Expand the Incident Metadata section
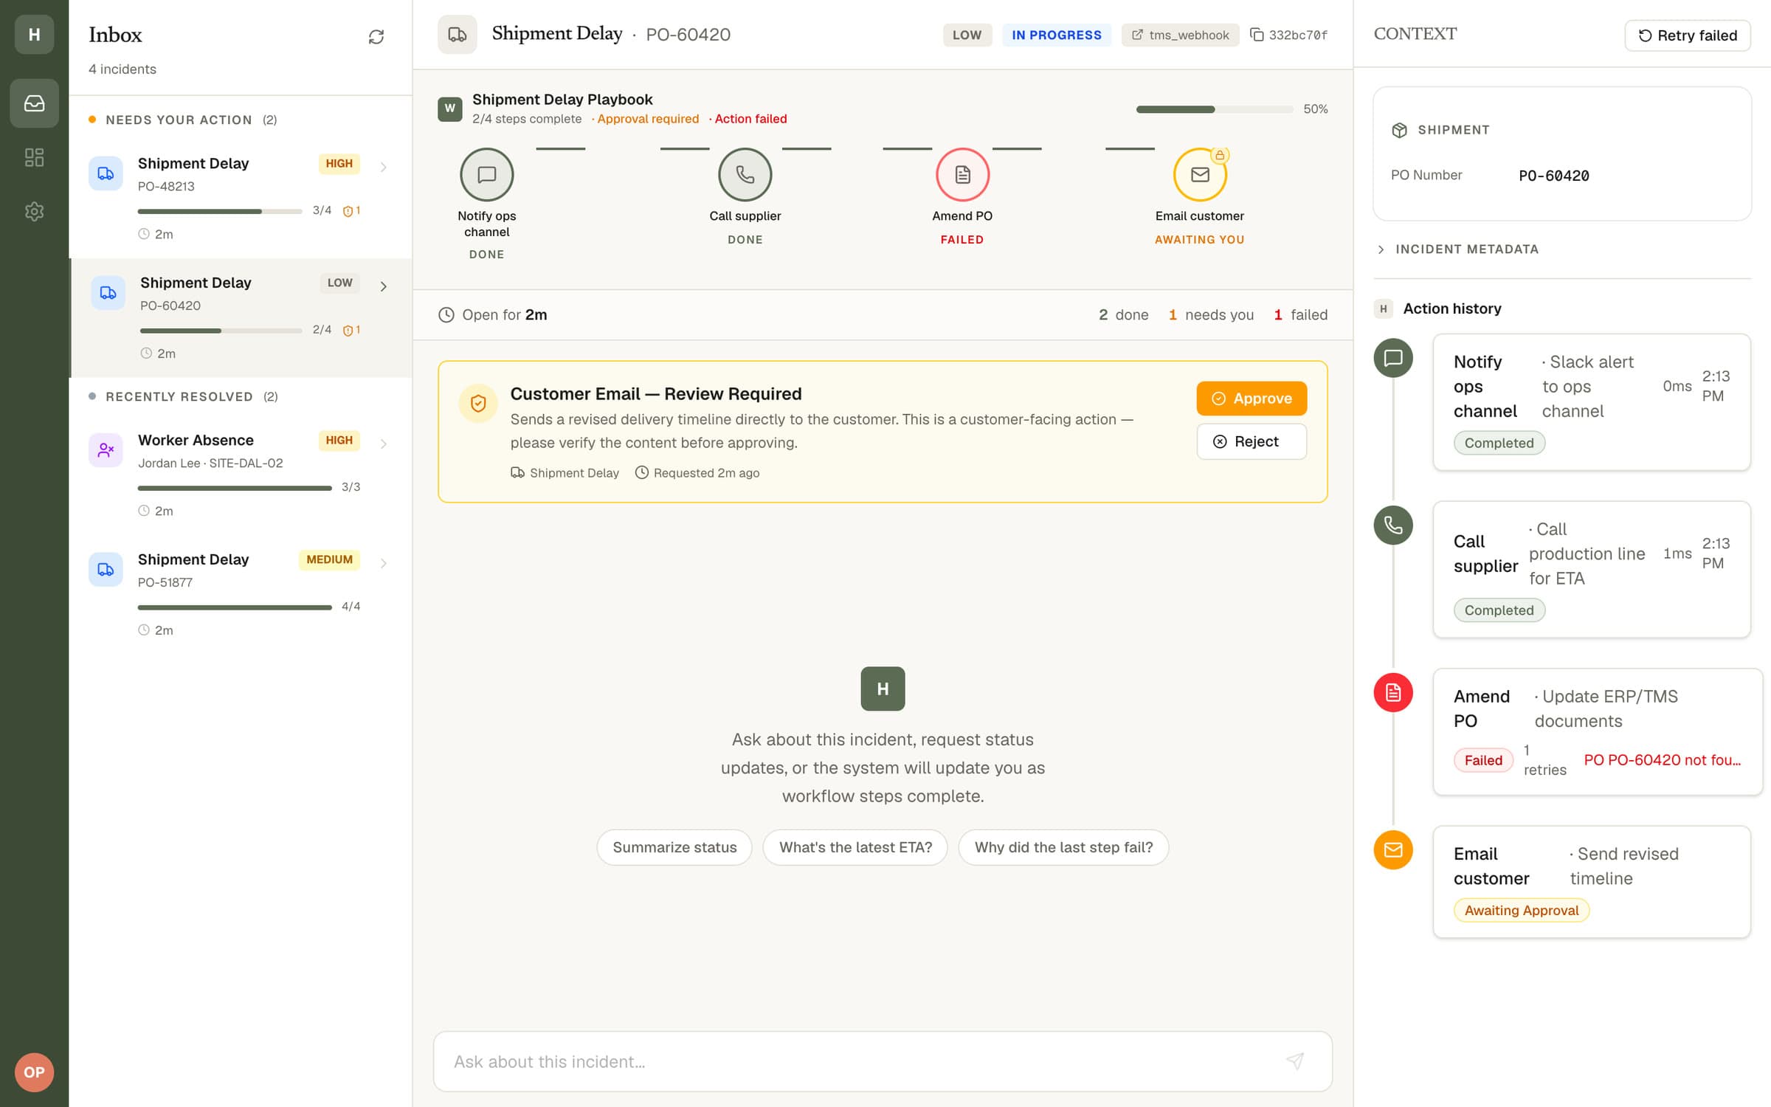1771x1107 pixels. tap(1458, 249)
